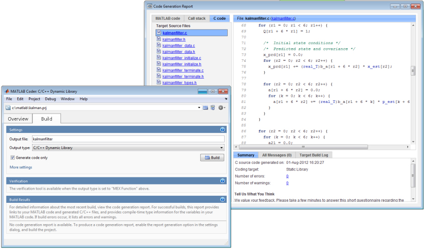The width and height of the screenshot is (424, 250).
Task: Click the file icon beside kalmanfilter_terminate.h
Action: [x=159, y=76]
